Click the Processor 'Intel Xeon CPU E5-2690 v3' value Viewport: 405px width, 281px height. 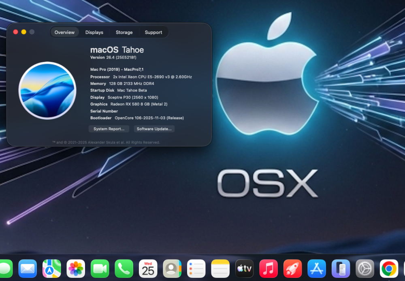[x=152, y=77]
